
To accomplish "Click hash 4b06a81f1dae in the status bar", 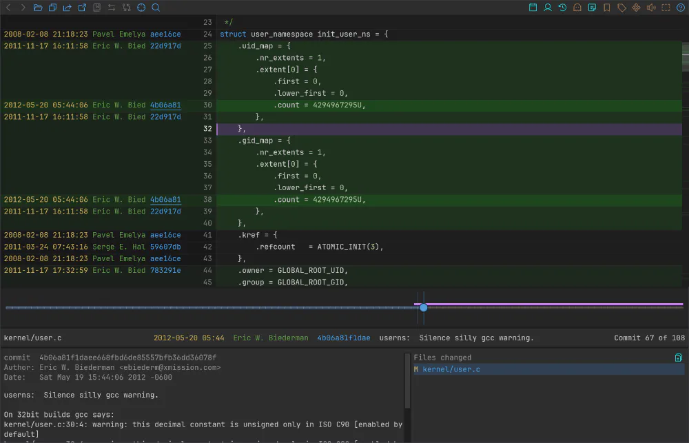I will point(344,338).
